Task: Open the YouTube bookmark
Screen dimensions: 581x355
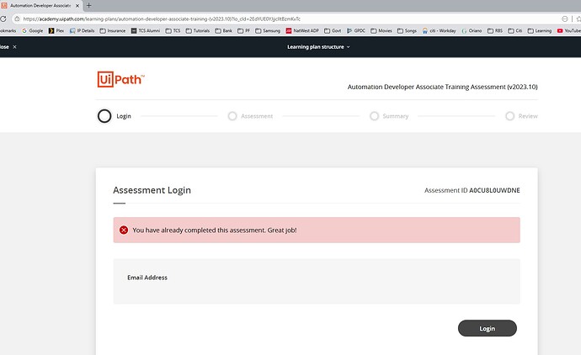Action: pyautogui.click(x=569, y=31)
